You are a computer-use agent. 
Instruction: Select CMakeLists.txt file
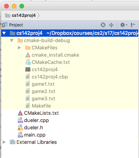[x=41, y=113]
